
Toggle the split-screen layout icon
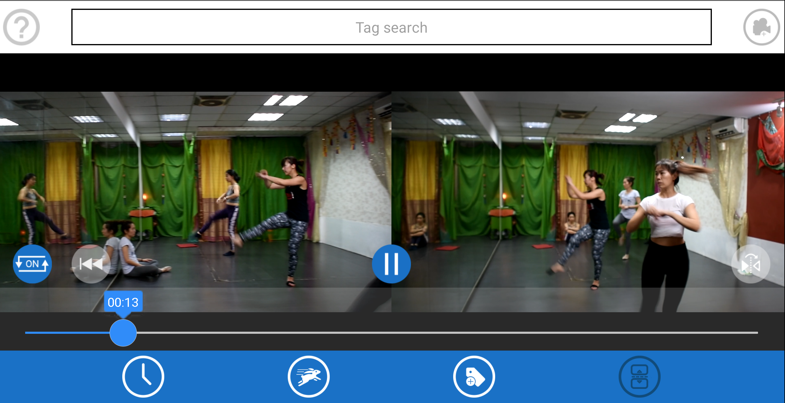[x=639, y=377]
